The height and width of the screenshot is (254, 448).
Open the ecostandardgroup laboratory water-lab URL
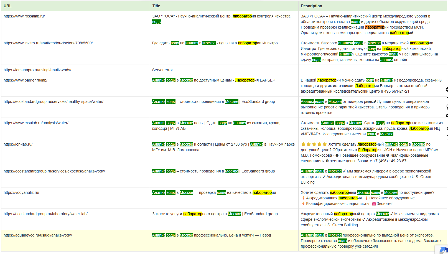(x=45, y=214)
